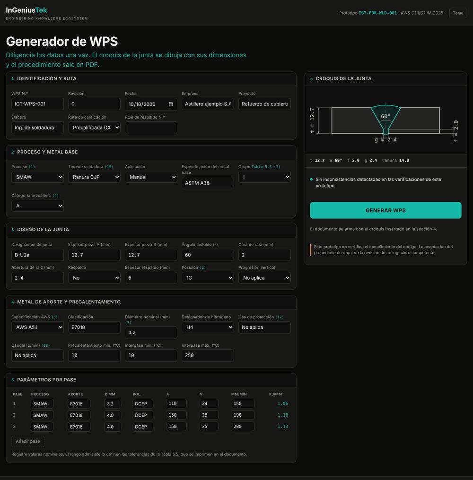
Task: Click pass 3 APORTE field E7018
Action: click(x=79, y=427)
